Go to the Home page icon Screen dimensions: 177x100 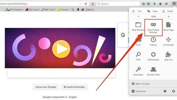(x=160, y=4)
